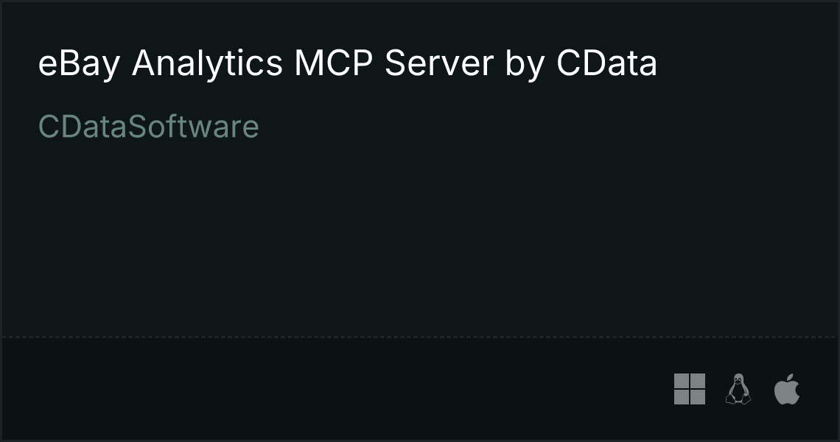Click the leaf of the Apple logo
This screenshot has height=442, width=840.
point(790,378)
